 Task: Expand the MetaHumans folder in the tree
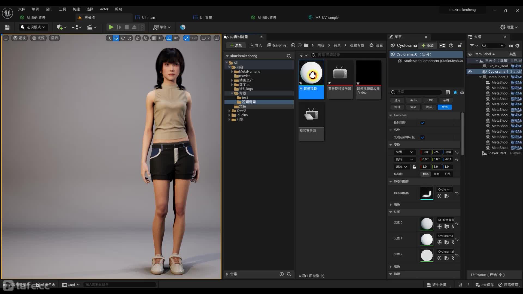[x=232, y=72]
